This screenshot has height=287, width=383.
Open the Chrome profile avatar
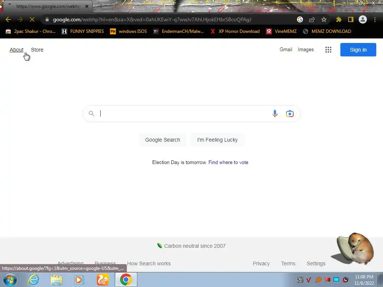[x=363, y=19]
